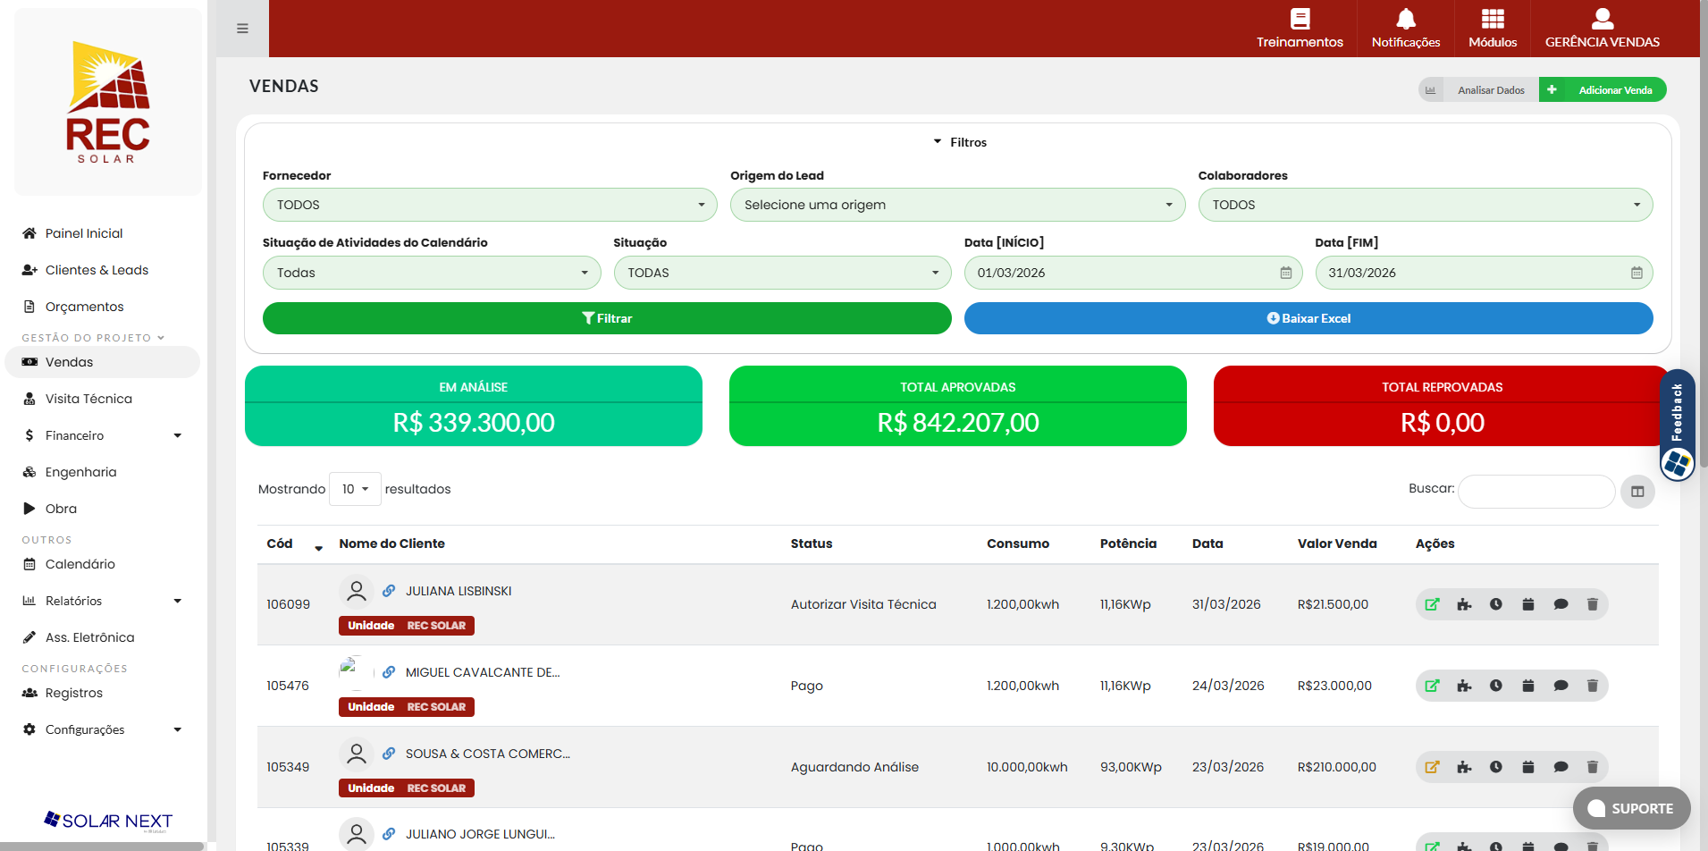
Task: Click comment bubble icon for sale 105349
Action: coord(1561,767)
